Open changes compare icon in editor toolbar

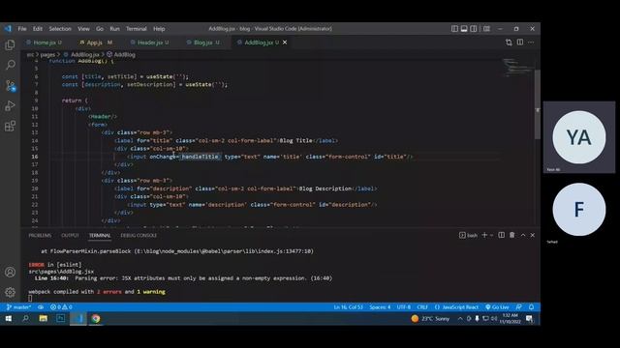tap(509, 43)
